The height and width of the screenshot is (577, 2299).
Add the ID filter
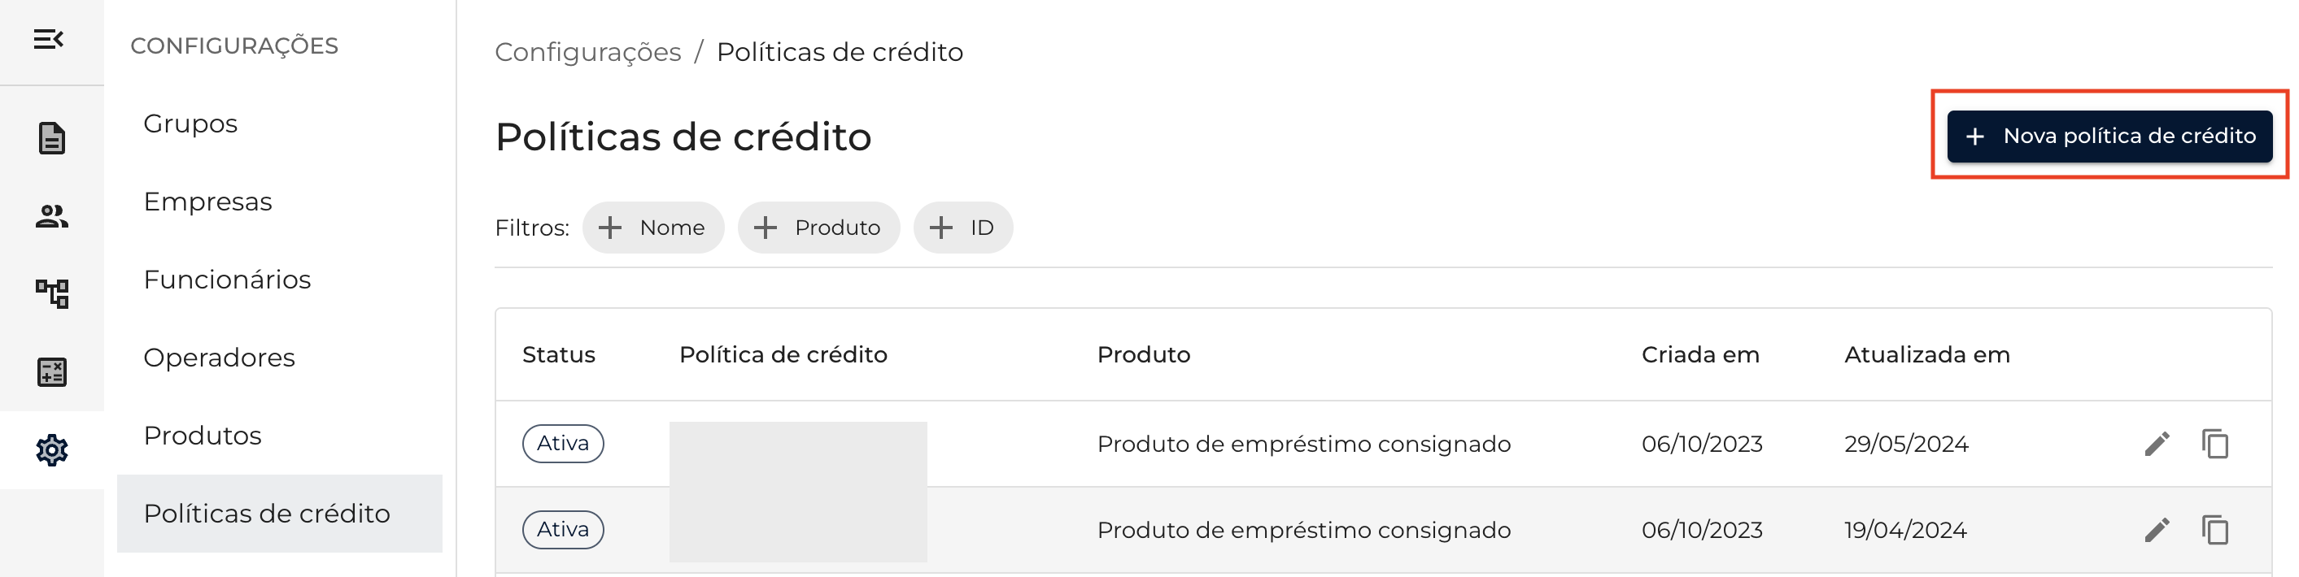pos(962,228)
